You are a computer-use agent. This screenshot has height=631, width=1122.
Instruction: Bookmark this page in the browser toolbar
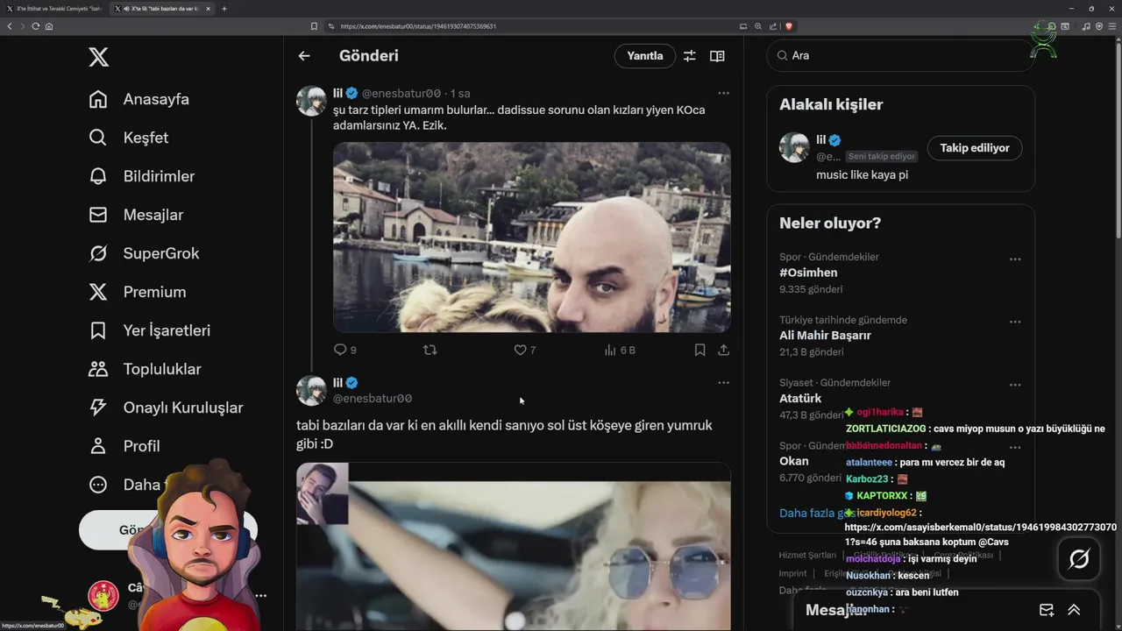click(314, 26)
